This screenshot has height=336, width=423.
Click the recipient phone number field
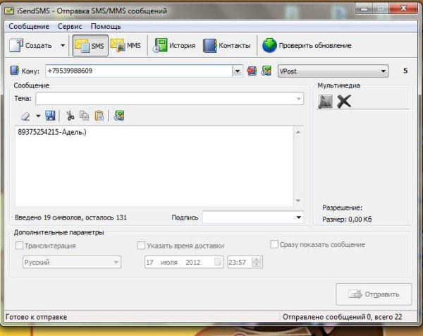point(139,71)
